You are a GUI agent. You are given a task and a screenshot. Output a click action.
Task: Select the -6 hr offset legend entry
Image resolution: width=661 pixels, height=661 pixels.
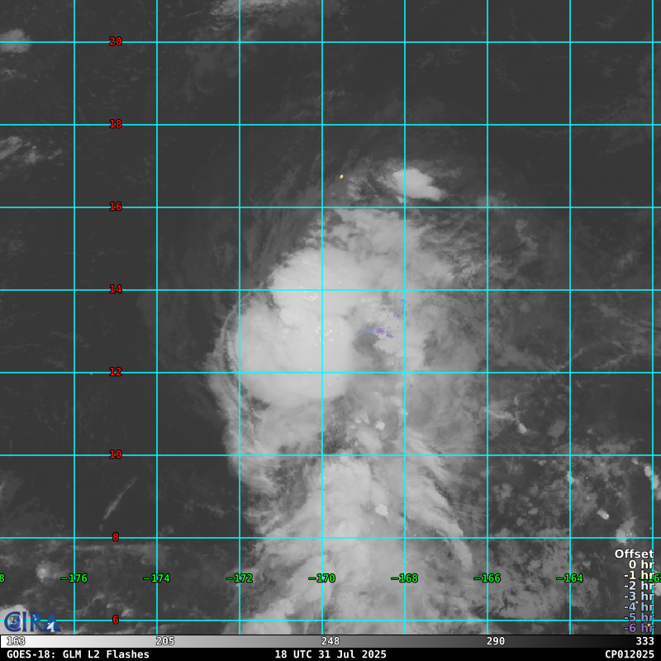tap(638, 628)
